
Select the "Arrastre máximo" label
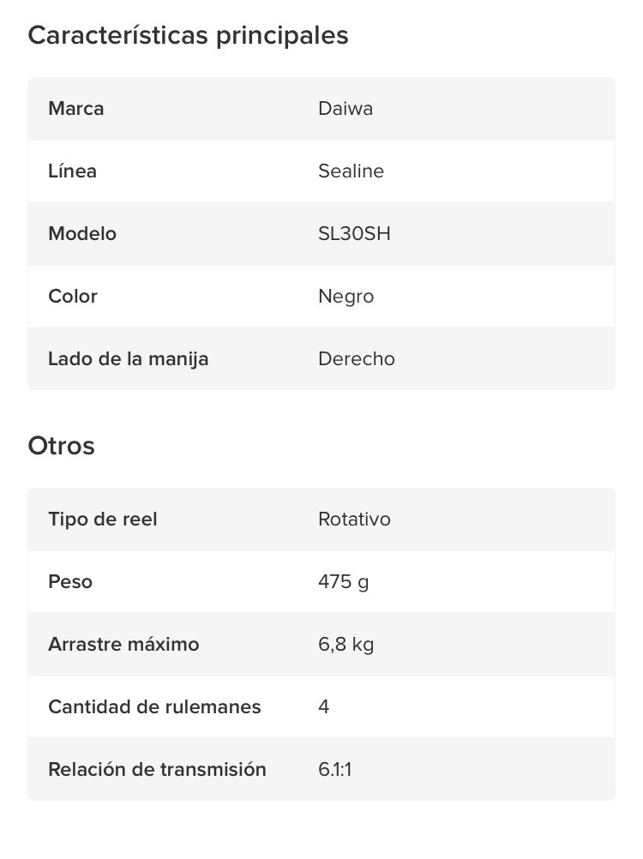click(x=123, y=645)
